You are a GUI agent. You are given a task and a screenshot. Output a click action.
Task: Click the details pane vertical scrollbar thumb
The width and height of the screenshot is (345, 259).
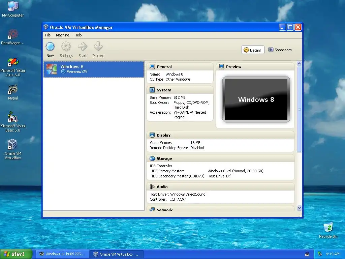click(299, 109)
